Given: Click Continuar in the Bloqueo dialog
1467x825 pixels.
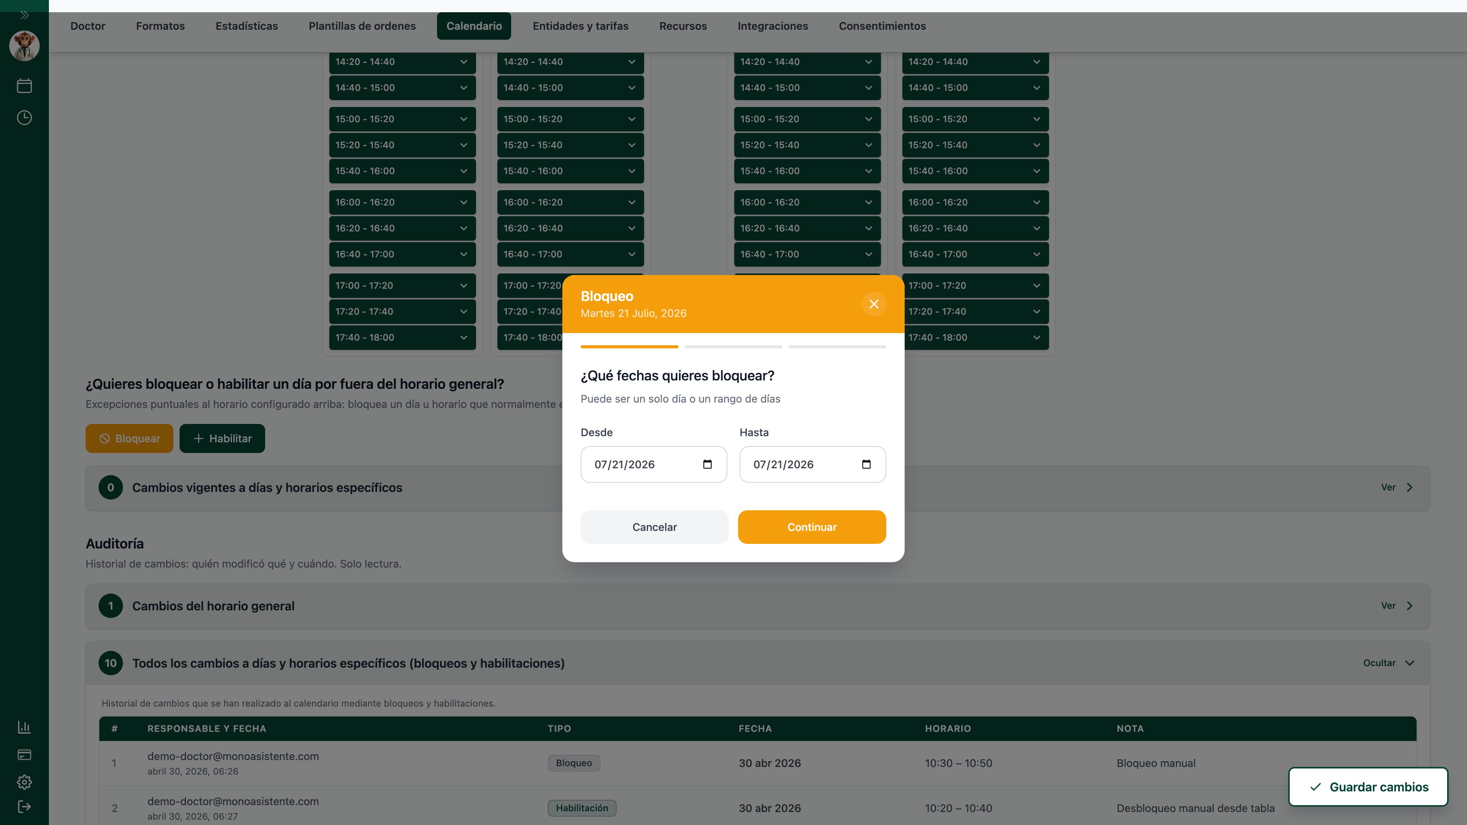Looking at the screenshot, I should (x=812, y=527).
